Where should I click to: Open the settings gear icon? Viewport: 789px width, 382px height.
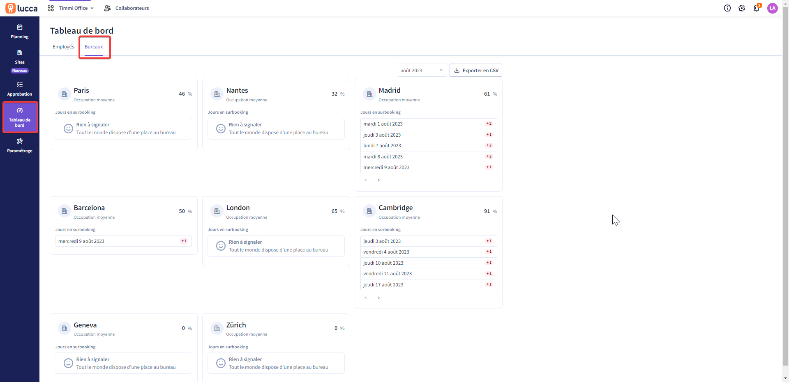(x=742, y=8)
